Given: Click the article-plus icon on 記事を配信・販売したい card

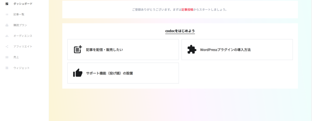Looking at the screenshot, I should pyautogui.click(x=78, y=50).
